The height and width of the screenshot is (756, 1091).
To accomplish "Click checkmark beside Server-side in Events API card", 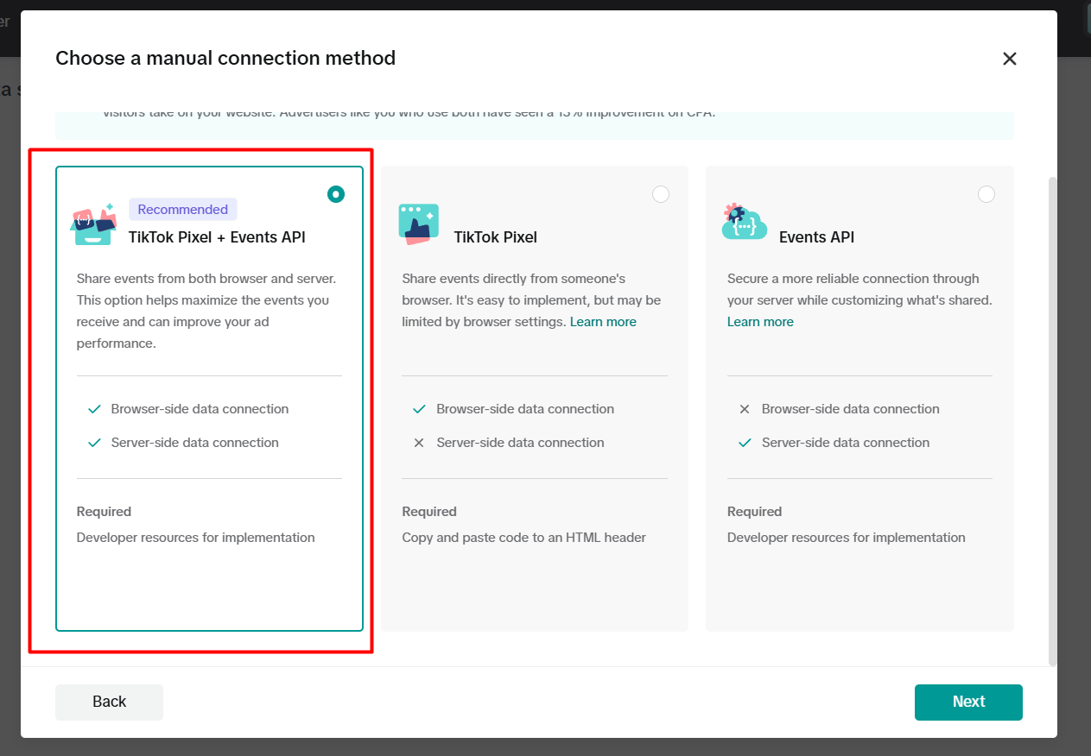I will [745, 443].
